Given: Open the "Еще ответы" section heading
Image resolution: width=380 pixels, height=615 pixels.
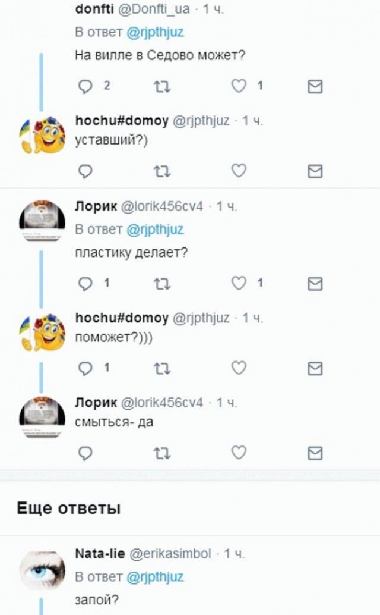Looking at the screenshot, I should click(x=68, y=508).
